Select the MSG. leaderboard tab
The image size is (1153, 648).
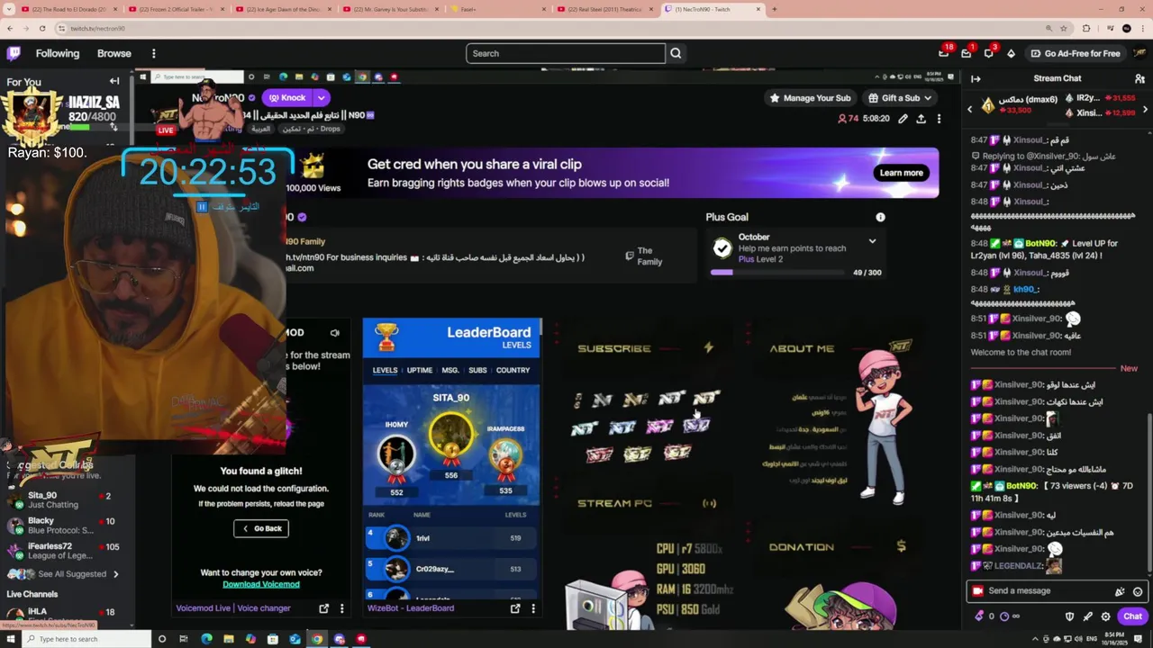(x=450, y=370)
